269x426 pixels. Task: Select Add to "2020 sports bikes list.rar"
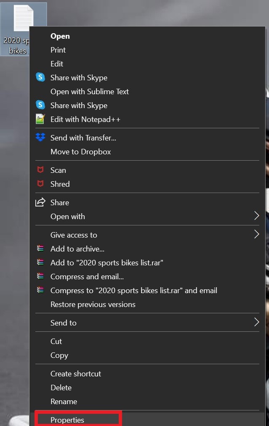coord(107,263)
